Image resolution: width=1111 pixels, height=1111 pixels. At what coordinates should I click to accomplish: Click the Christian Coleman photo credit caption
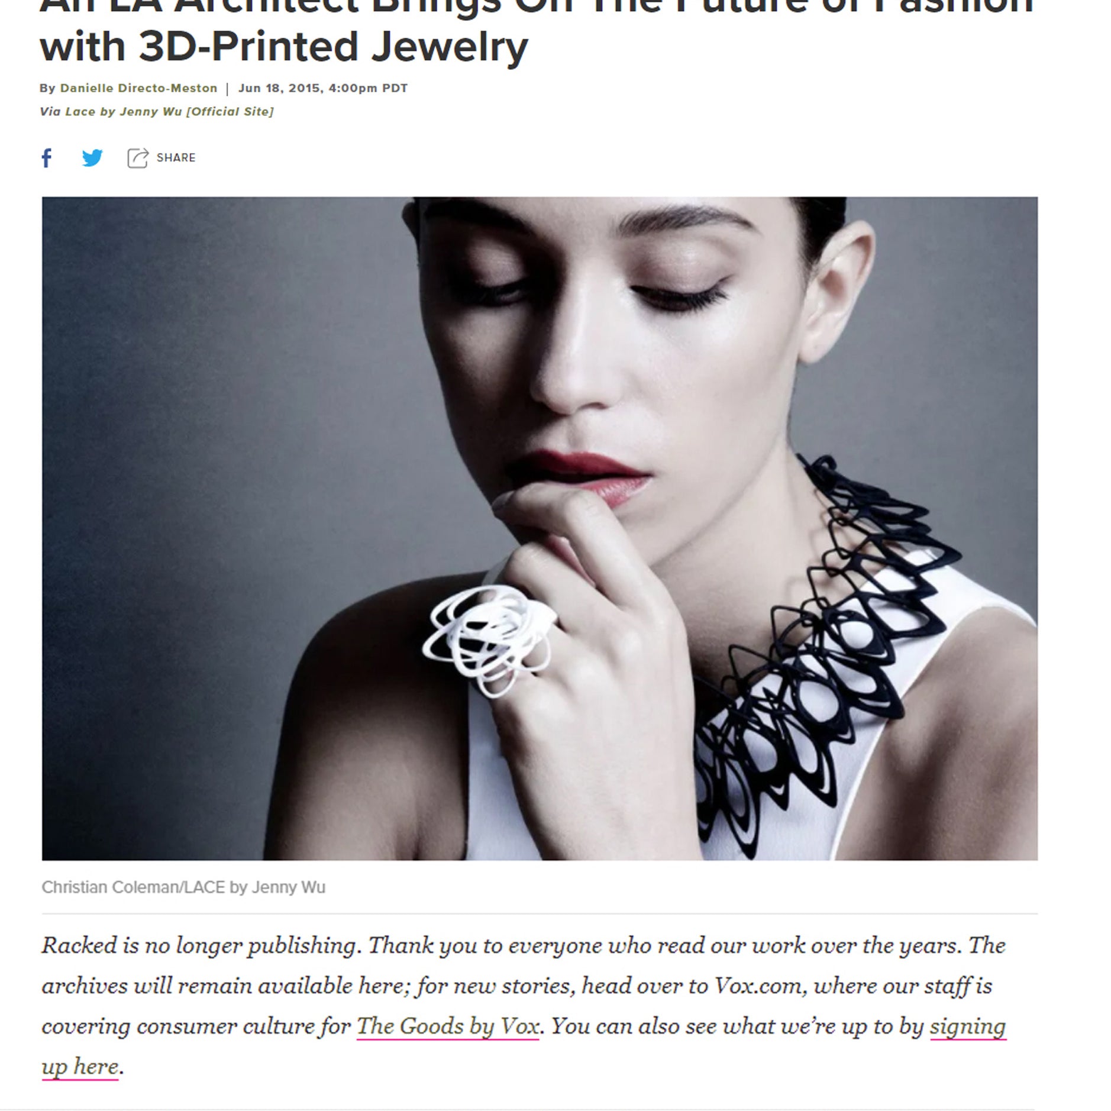(x=183, y=887)
